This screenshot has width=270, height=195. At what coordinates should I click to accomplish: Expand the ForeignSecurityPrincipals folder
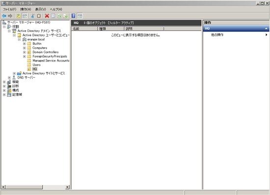(24, 56)
